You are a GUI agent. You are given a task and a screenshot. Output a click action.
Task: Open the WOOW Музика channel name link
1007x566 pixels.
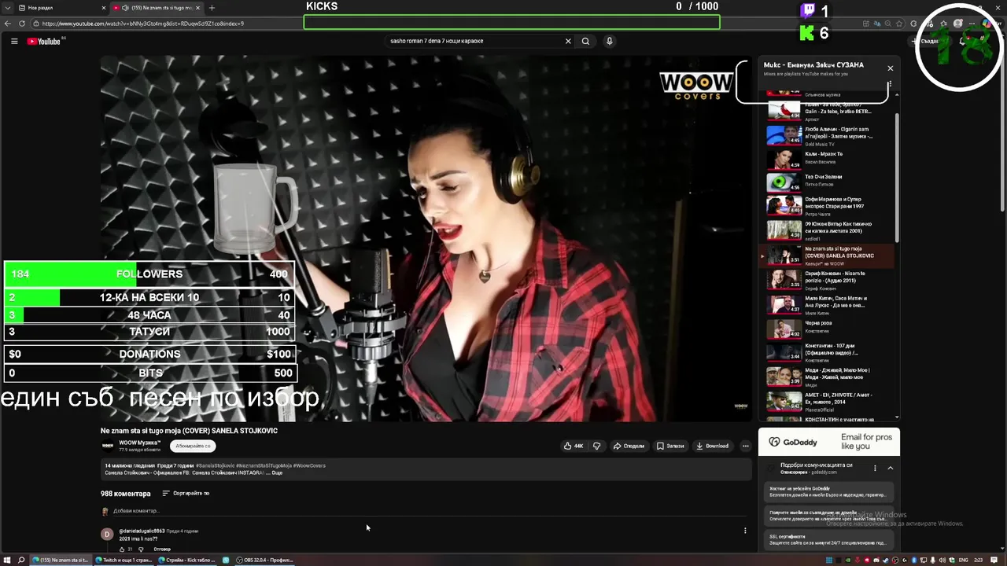click(x=139, y=443)
